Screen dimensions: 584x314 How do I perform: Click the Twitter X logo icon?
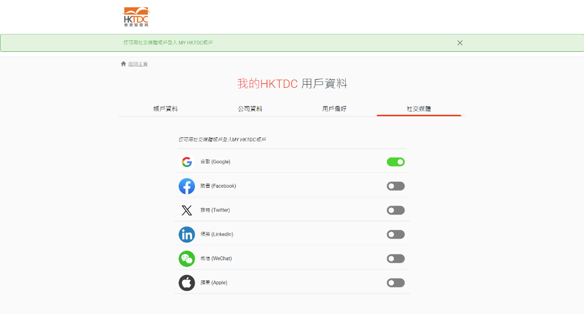[187, 210]
